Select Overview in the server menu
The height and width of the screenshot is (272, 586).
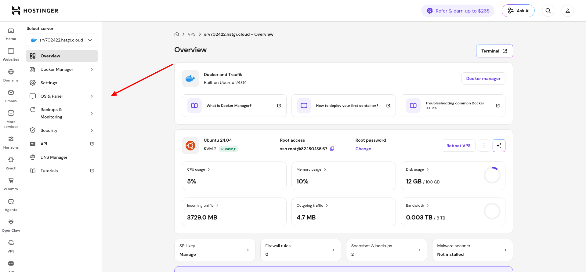click(62, 56)
